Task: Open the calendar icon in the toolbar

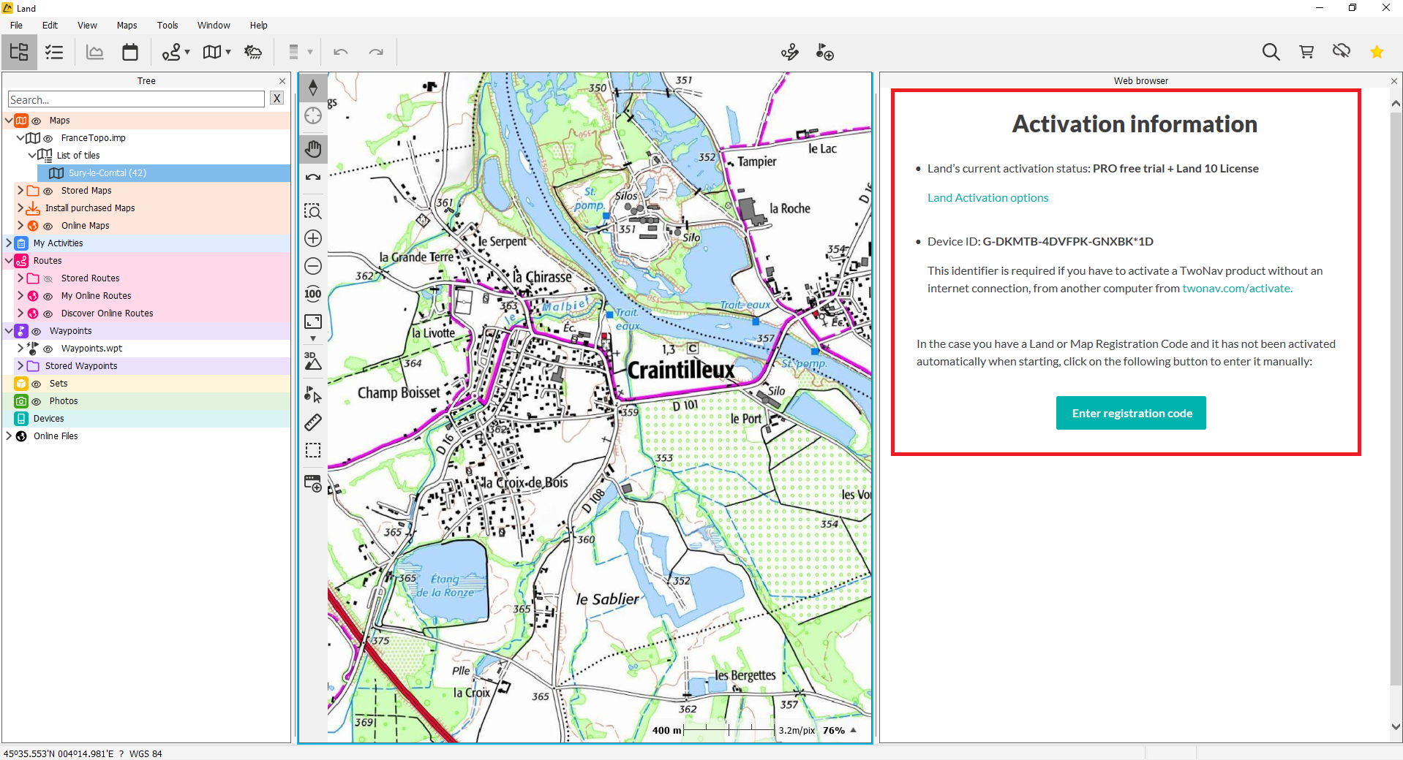Action: point(130,52)
